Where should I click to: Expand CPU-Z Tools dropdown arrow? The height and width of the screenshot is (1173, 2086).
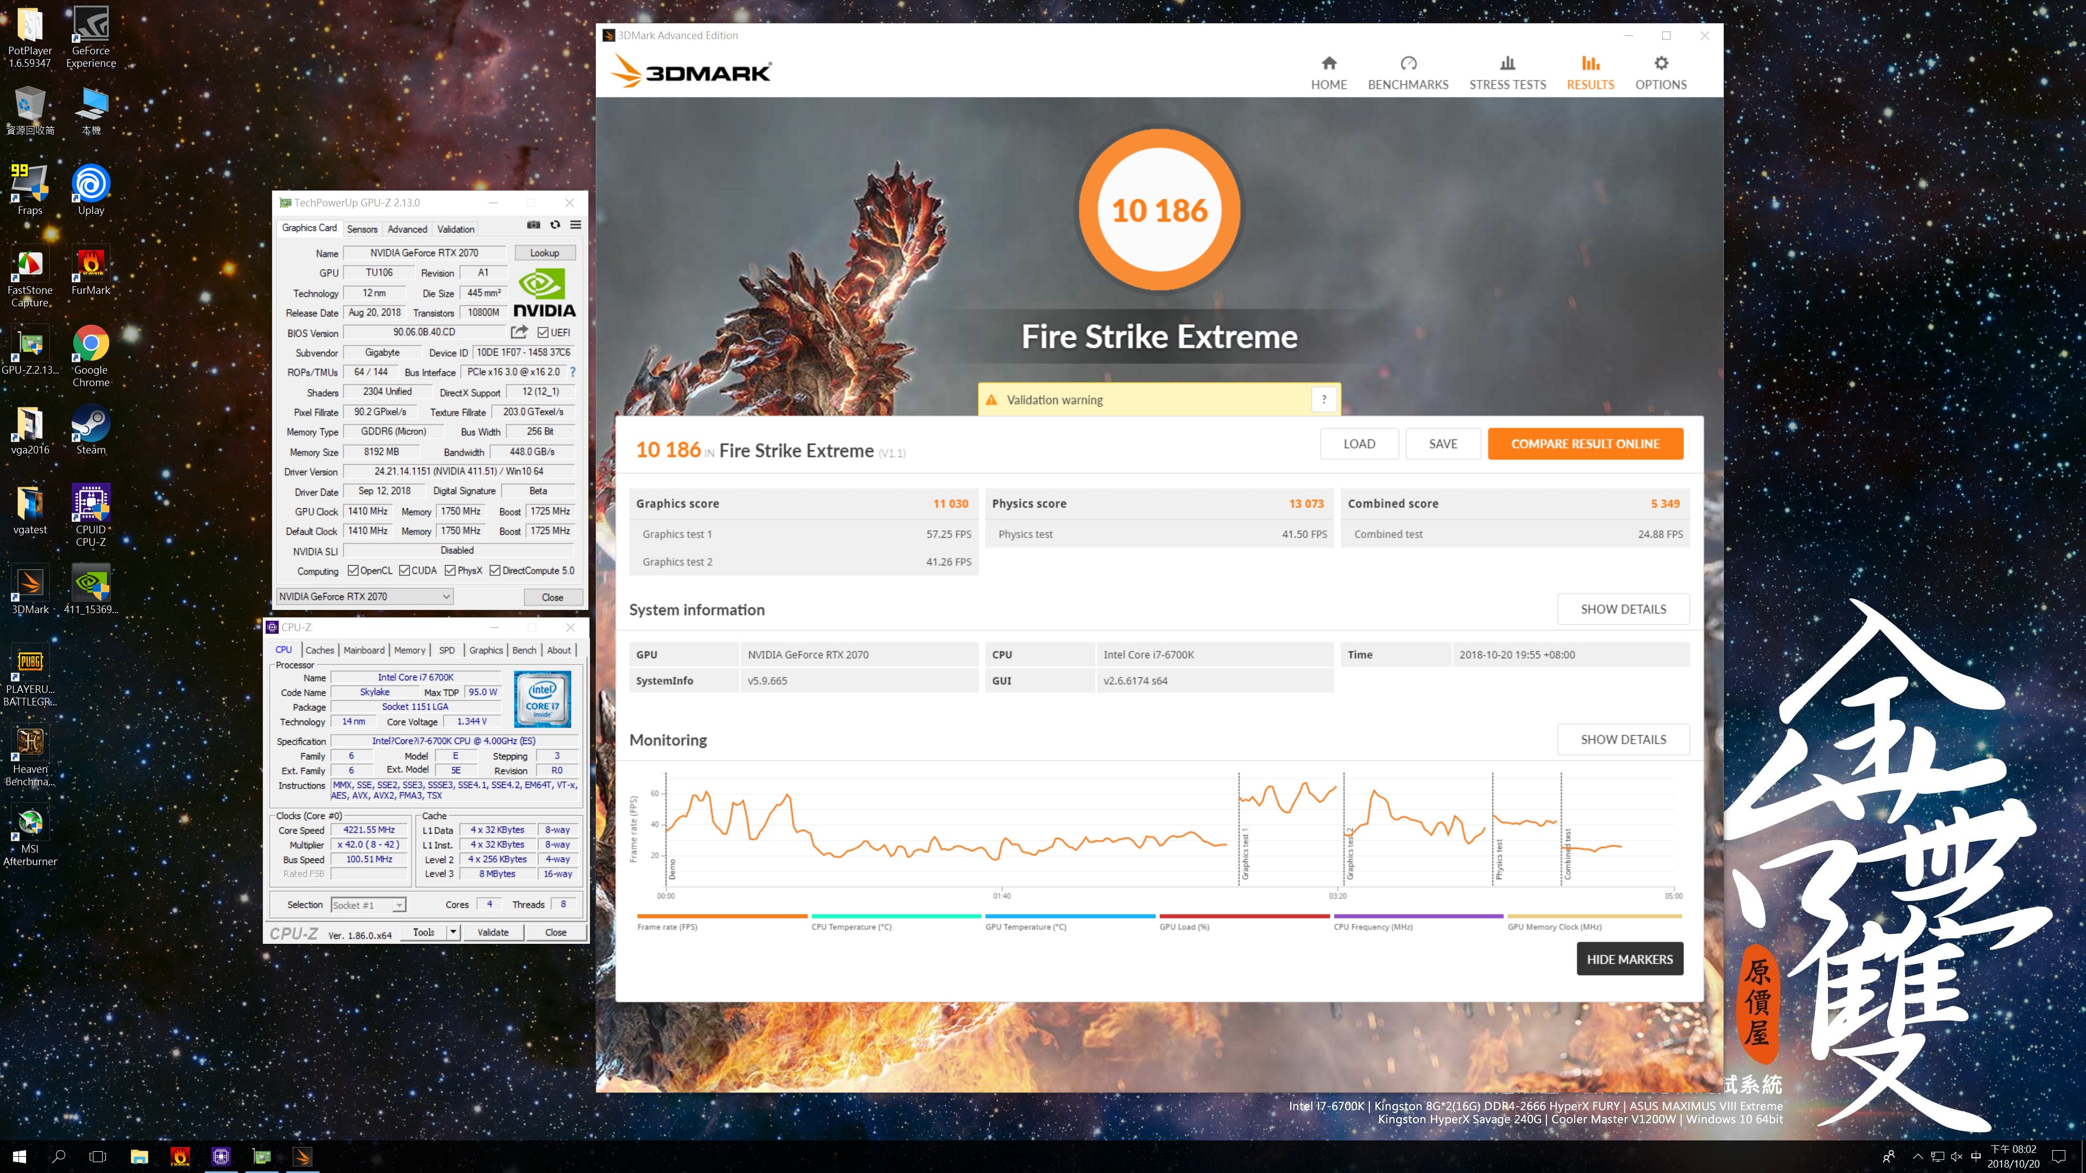click(454, 932)
